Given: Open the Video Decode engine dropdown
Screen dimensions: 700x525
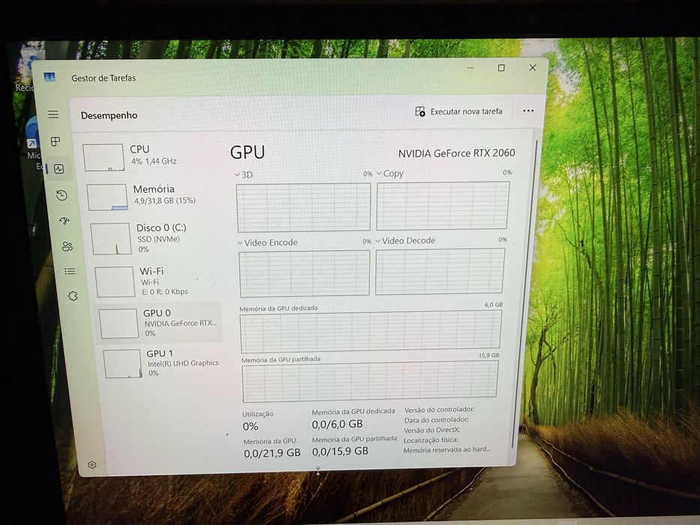Looking at the screenshot, I should (405, 241).
